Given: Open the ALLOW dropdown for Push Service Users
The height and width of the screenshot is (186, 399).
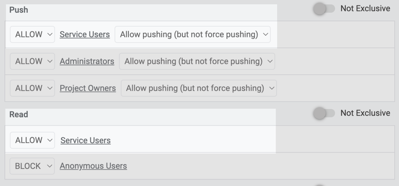Looking at the screenshot, I should 32,34.
